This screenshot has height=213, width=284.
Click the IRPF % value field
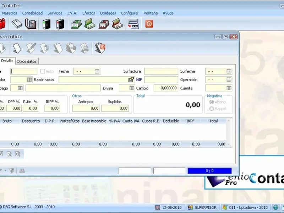click(x=52, y=108)
